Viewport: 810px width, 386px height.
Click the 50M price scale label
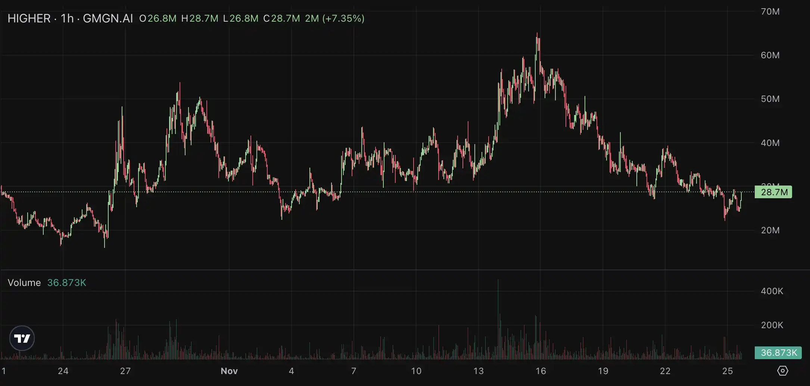pos(770,99)
